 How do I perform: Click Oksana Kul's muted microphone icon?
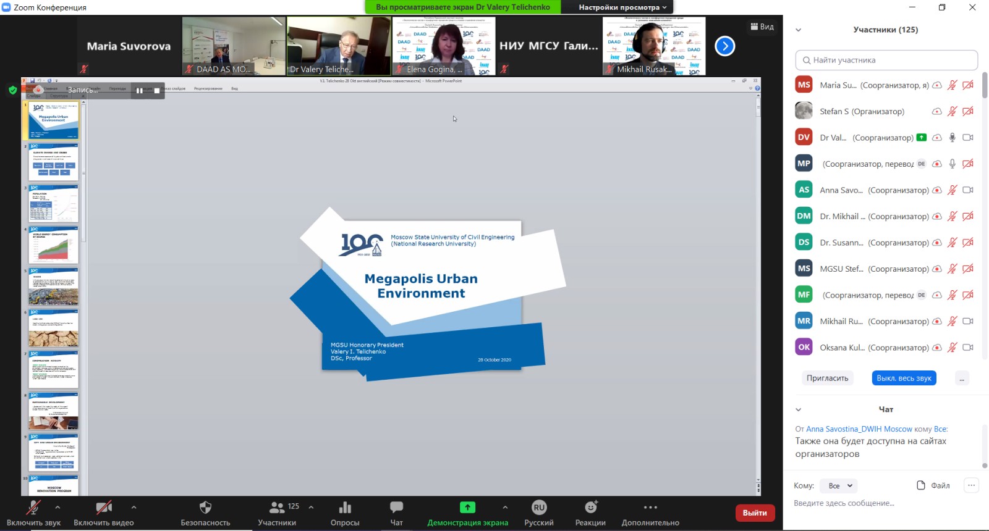pyautogui.click(x=953, y=348)
